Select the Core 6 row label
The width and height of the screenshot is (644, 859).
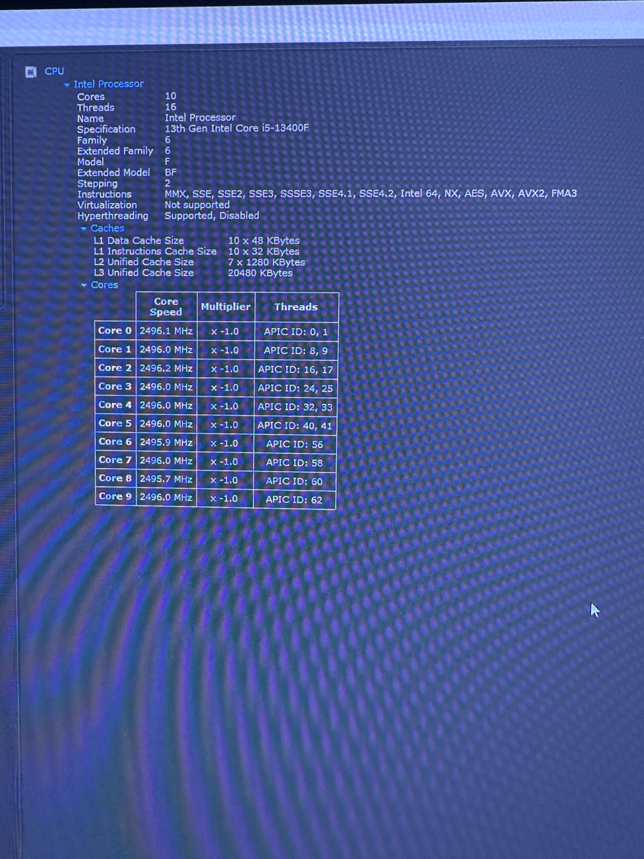tap(115, 442)
